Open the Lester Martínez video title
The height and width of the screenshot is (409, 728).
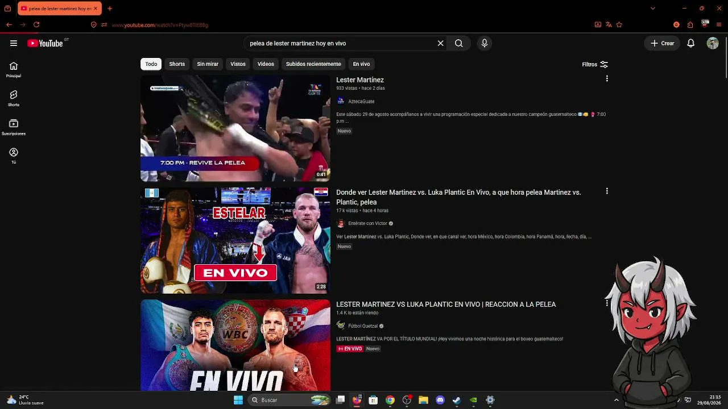pyautogui.click(x=360, y=80)
